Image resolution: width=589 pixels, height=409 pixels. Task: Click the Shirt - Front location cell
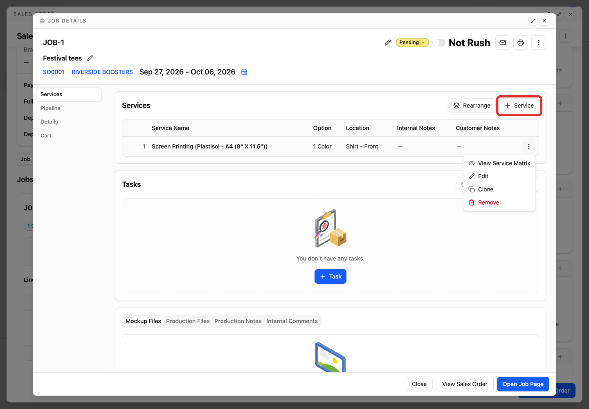(x=362, y=146)
